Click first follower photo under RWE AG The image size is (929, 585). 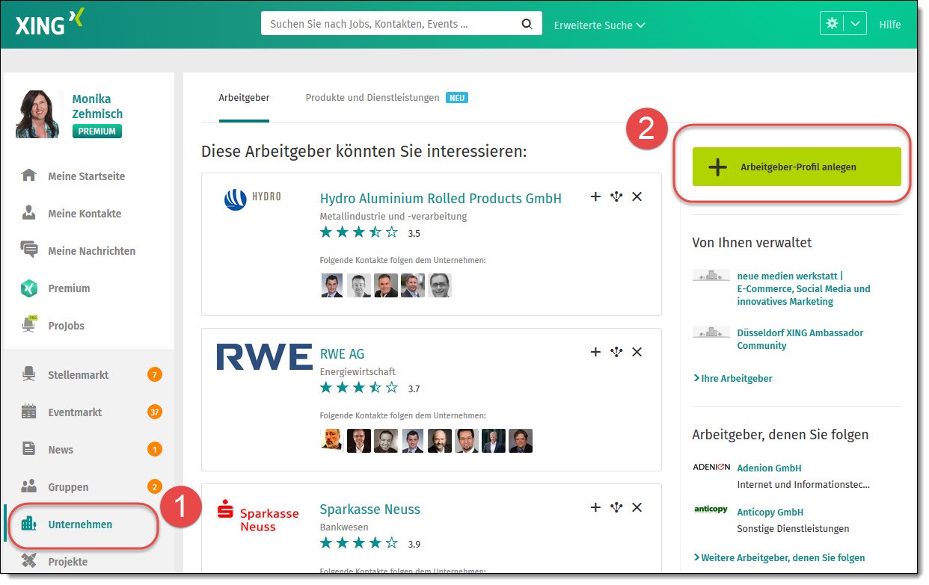click(332, 441)
